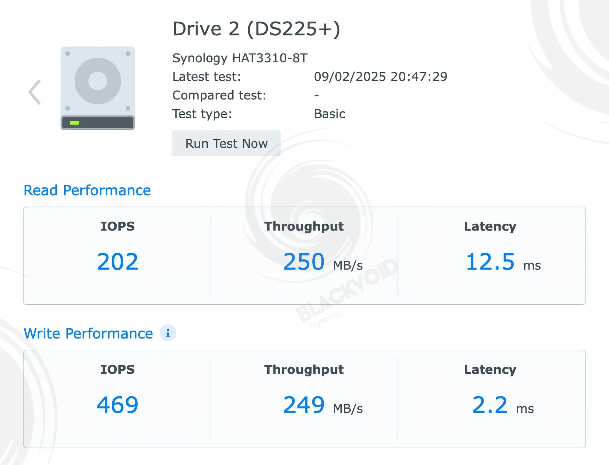Select the write IOPS value 469

[x=118, y=405]
